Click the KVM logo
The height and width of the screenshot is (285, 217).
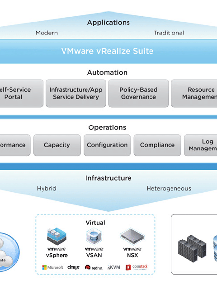coord(113,267)
